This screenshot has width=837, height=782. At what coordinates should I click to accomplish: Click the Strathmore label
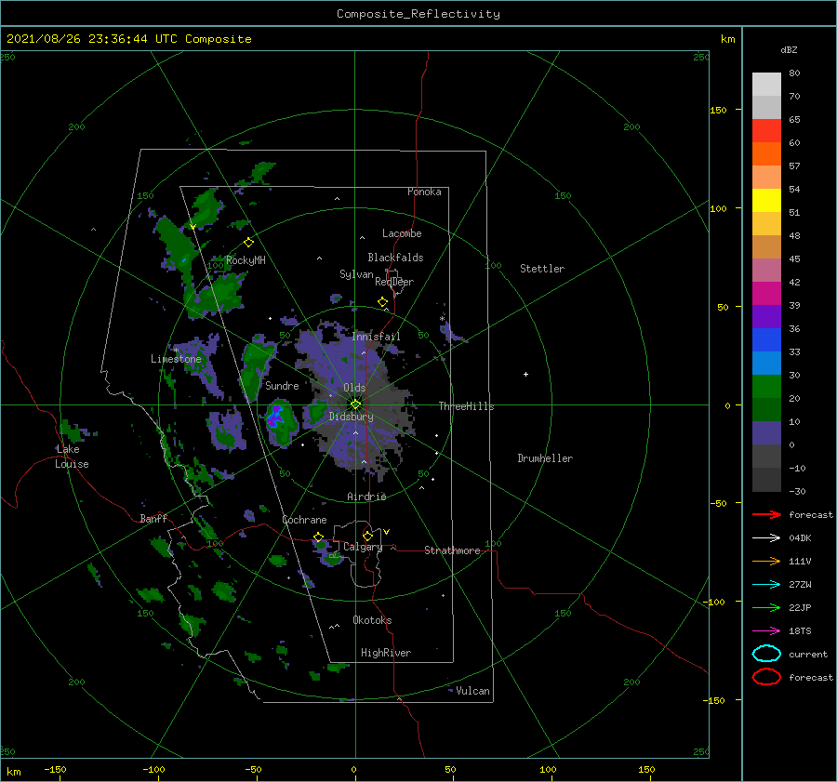452,550
